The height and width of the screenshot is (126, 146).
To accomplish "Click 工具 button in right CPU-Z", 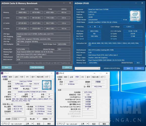I will [83, 124].
